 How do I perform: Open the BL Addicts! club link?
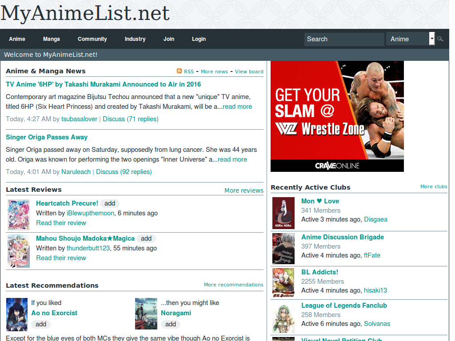(x=319, y=272)
